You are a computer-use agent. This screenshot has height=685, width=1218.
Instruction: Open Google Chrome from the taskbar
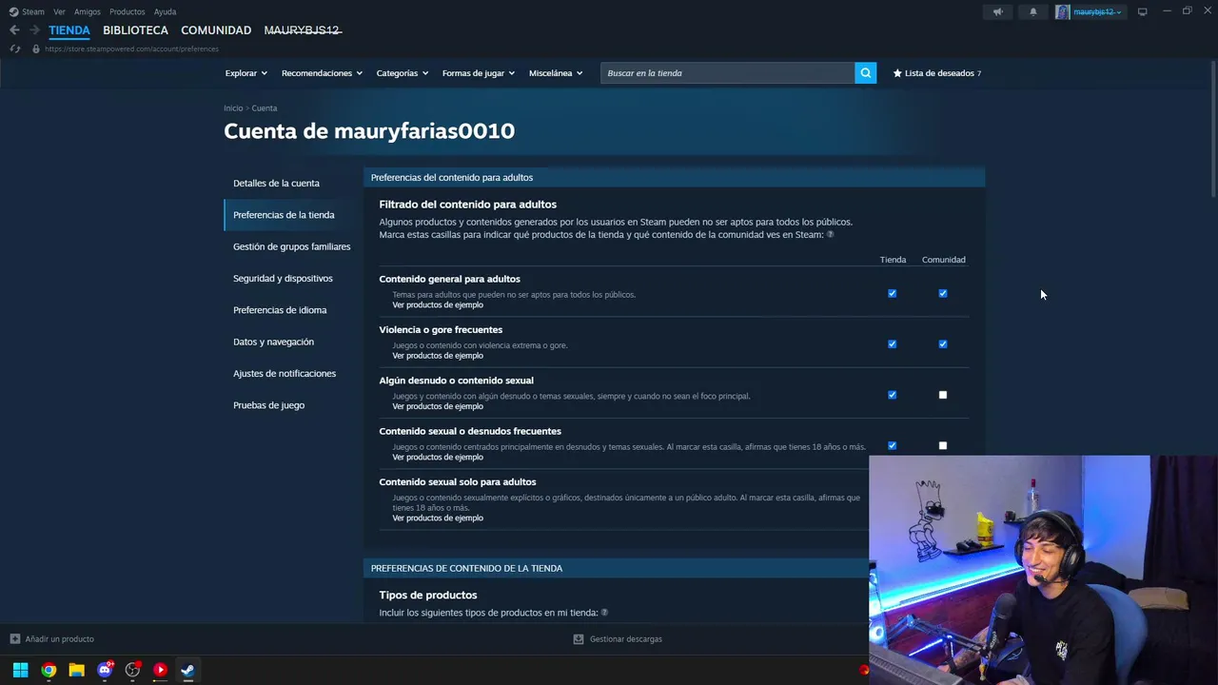(49, 670)
